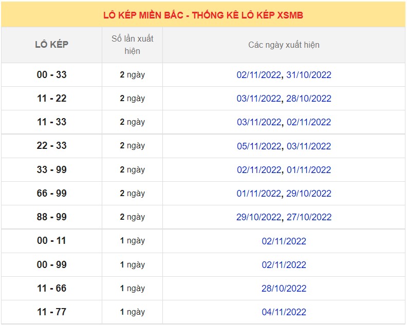The width and height of the screenshot is (407, 325).
Task: Open the 01/11/2022 date in row 33 - 99
Action: click(309, 170)
